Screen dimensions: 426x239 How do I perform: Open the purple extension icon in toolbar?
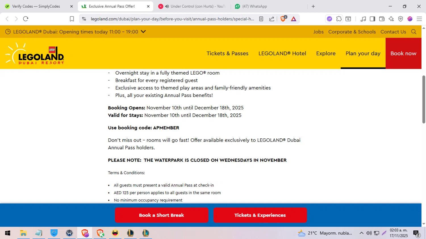(x=329, y=19)
